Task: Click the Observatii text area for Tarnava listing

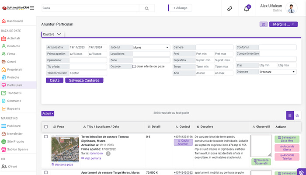Action: click(261, 146)
